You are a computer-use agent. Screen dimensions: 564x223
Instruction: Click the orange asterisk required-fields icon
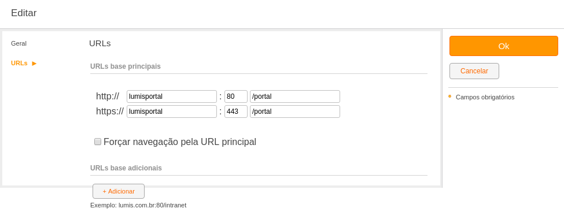point(449,96)
